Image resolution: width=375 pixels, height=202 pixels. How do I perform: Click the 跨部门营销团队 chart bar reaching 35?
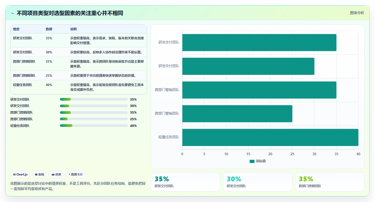(259, 90)
